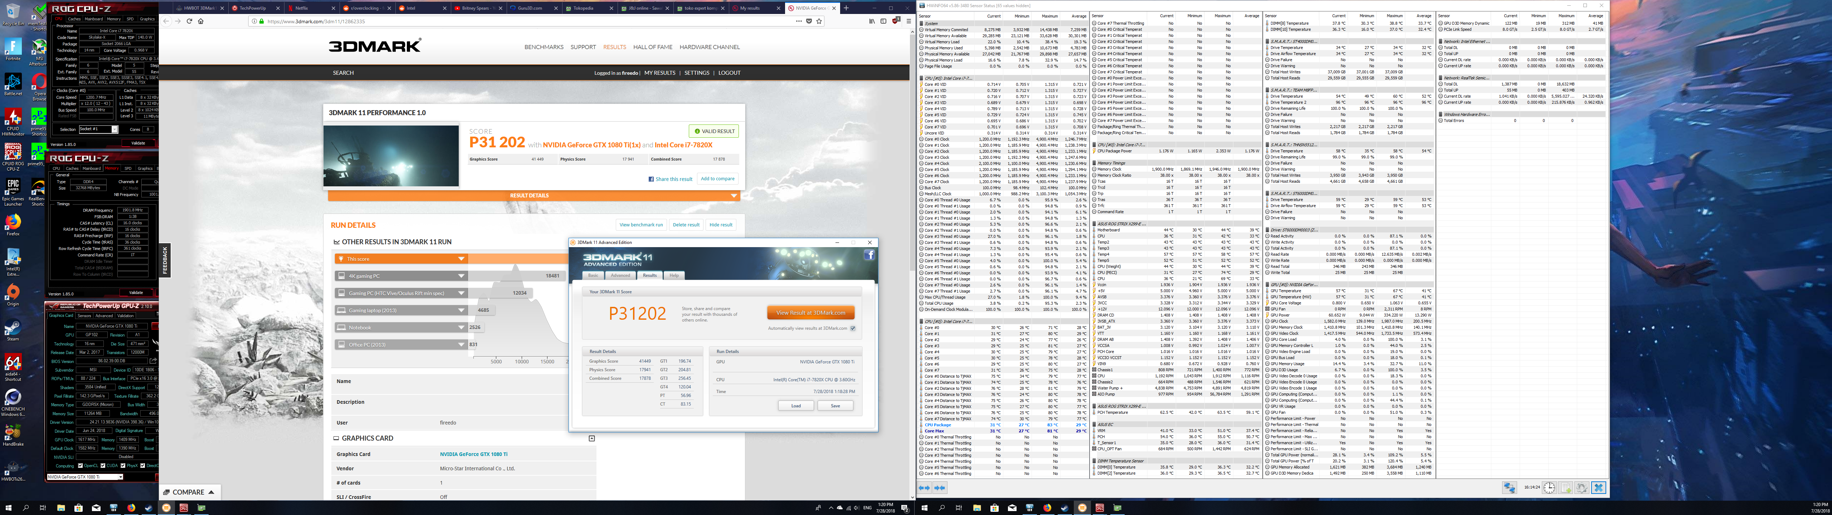1832x515 pixels.
Task: Open the Sensors tab in GPU-Z
Action: click(84, 316)
